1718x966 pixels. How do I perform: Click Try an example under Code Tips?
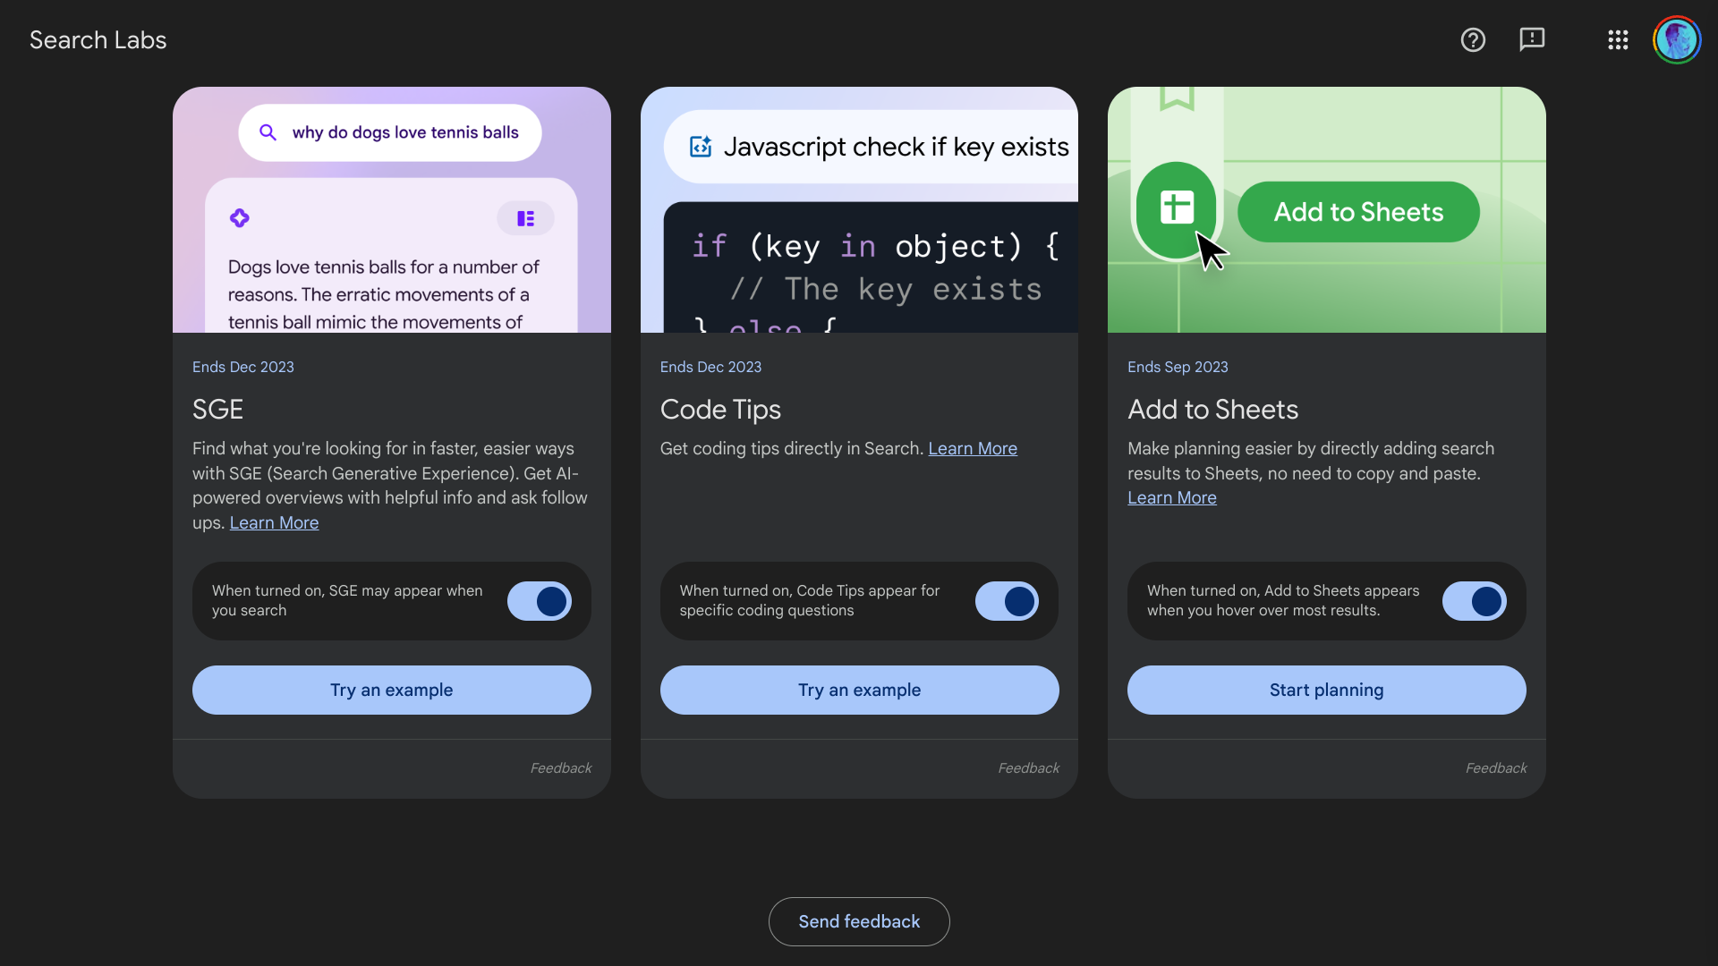tap(859, 690)
